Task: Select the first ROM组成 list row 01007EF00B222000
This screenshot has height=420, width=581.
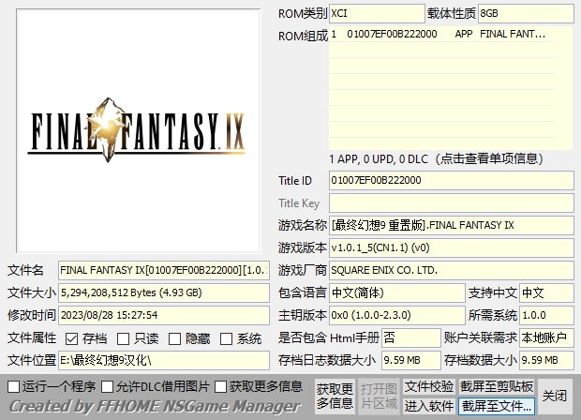Action: click(x=441, y=34)
